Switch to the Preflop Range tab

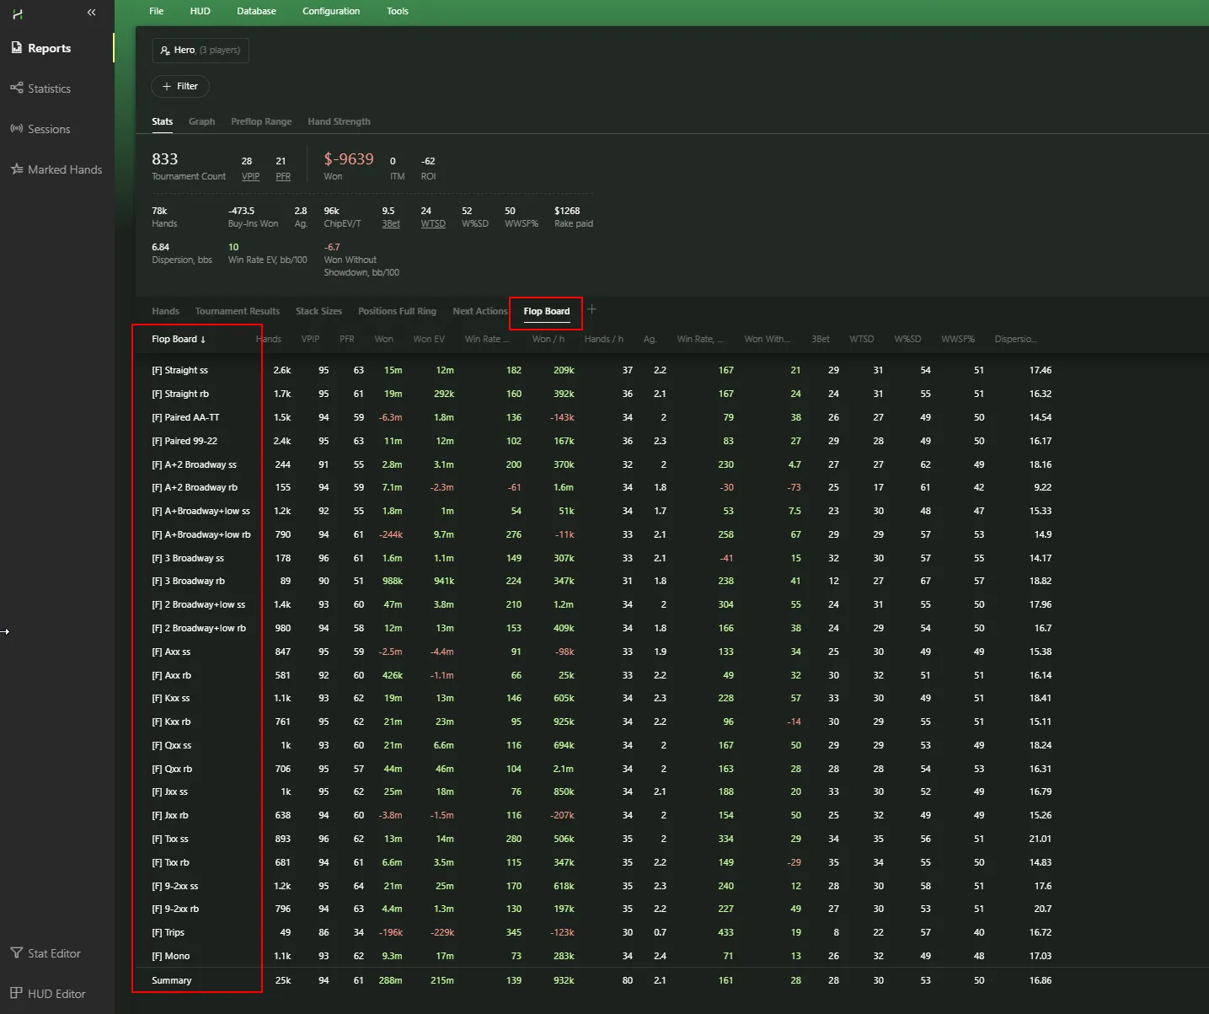click(261, 121)
